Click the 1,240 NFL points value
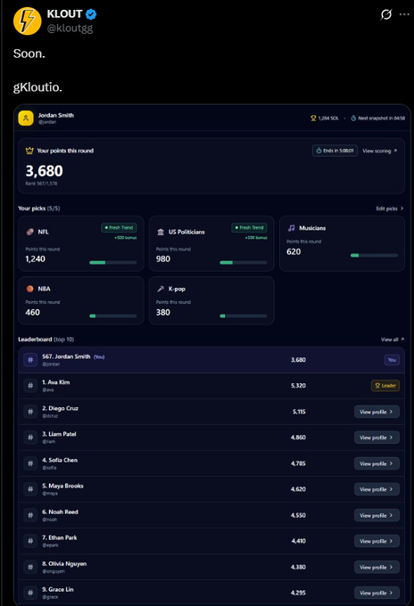The height and width of the screenshot is (606, 414). [35, 259]
